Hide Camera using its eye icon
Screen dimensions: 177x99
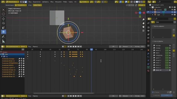pyautogui.click(x=172, y=10)
